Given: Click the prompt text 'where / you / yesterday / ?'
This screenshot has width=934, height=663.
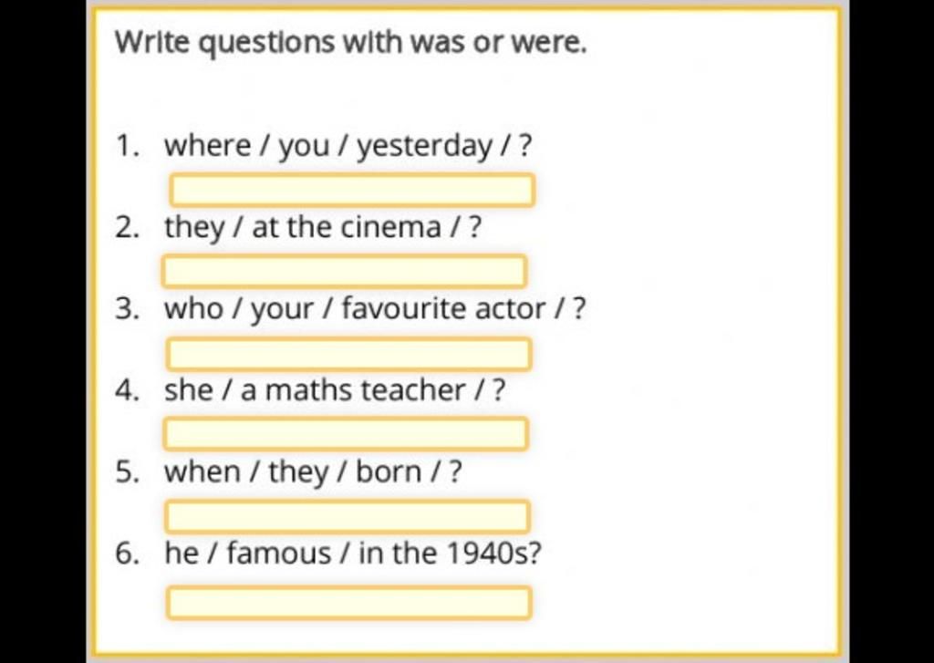Looking at the screenshot, I should pyautogui.click(x=348, y=146).
